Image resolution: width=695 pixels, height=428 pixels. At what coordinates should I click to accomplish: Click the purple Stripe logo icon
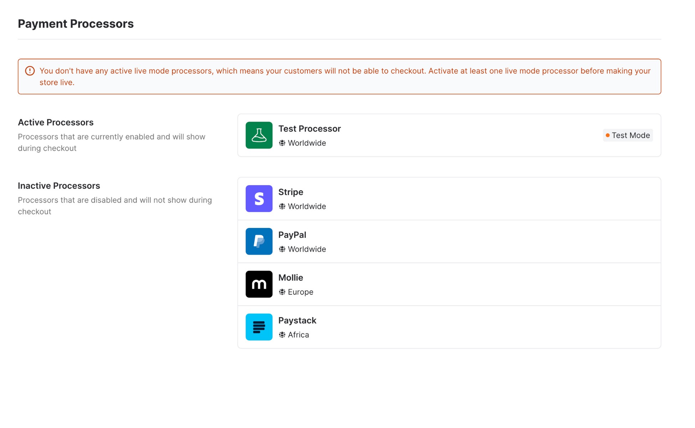[x=259, y=199]
